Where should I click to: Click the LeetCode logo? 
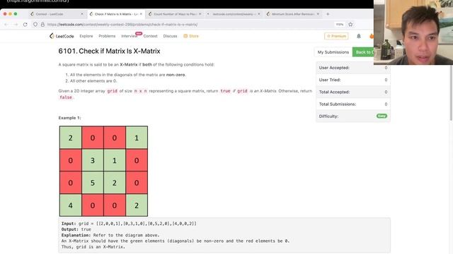click(x=62, y=36)
